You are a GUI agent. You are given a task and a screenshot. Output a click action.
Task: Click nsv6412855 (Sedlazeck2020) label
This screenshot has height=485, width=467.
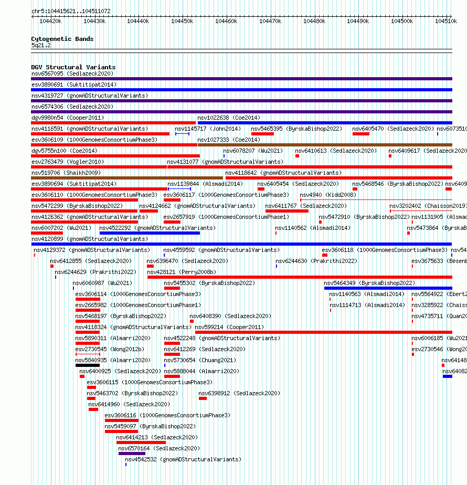click(91, 261)
